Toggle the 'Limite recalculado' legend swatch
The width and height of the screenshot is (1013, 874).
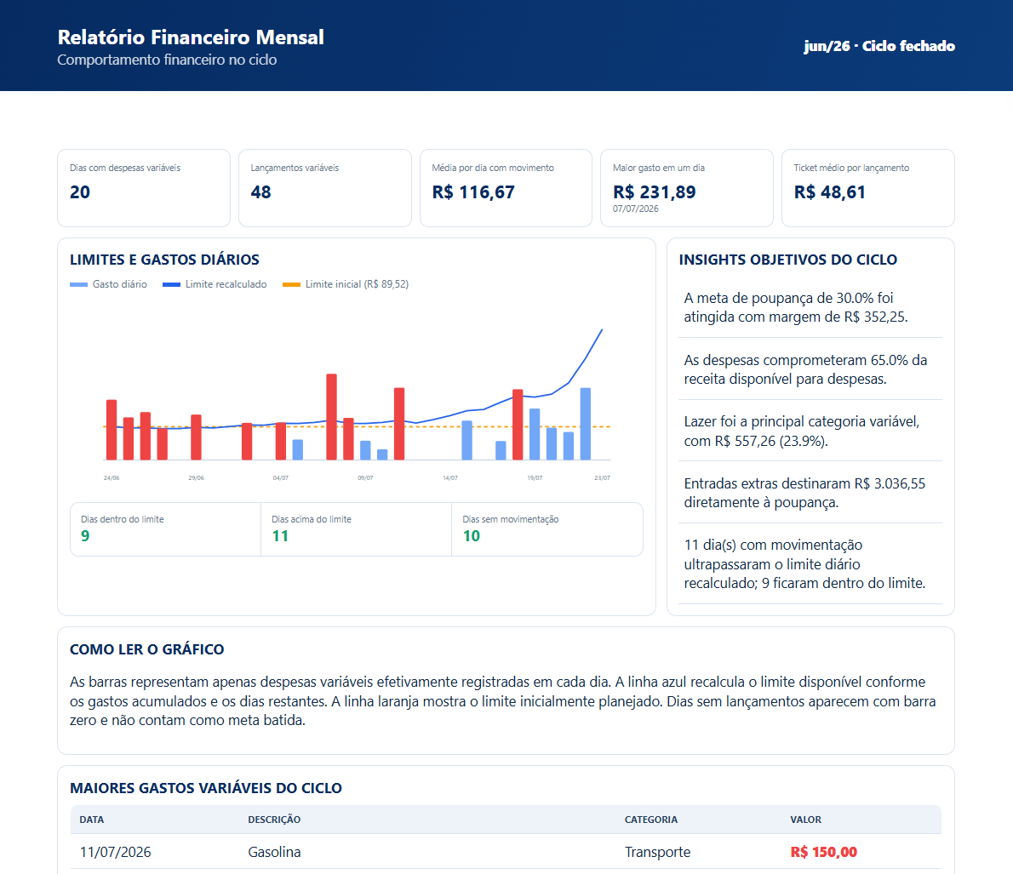(x=171, y=284)
